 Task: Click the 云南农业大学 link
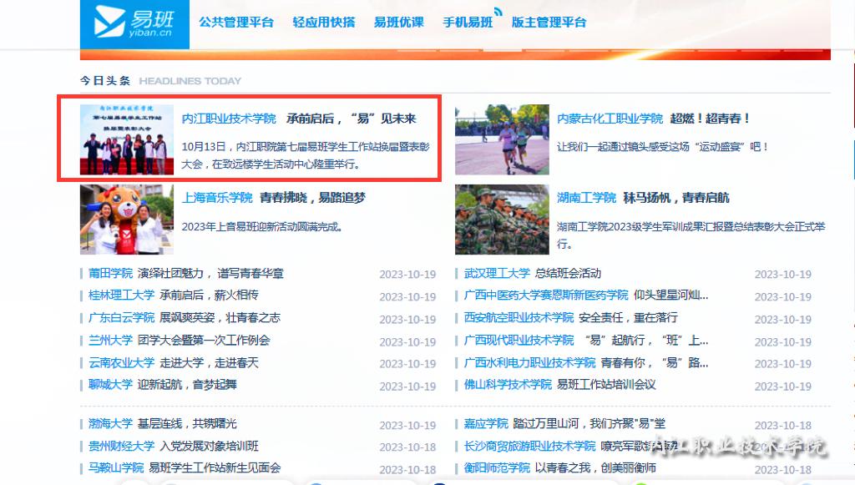coord(122,363)
